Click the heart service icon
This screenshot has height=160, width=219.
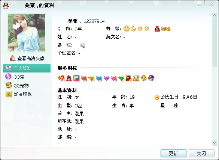(61, 78)
